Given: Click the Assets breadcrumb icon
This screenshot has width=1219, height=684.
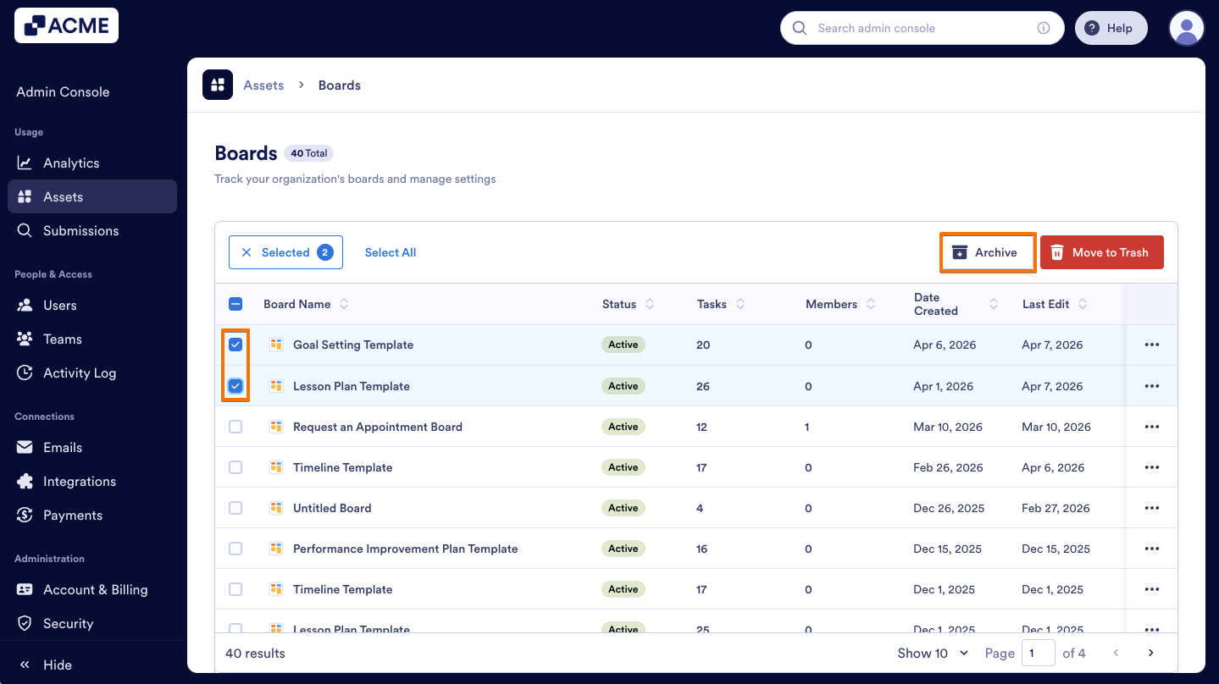Looking at the screenshot, I should 218,85.
